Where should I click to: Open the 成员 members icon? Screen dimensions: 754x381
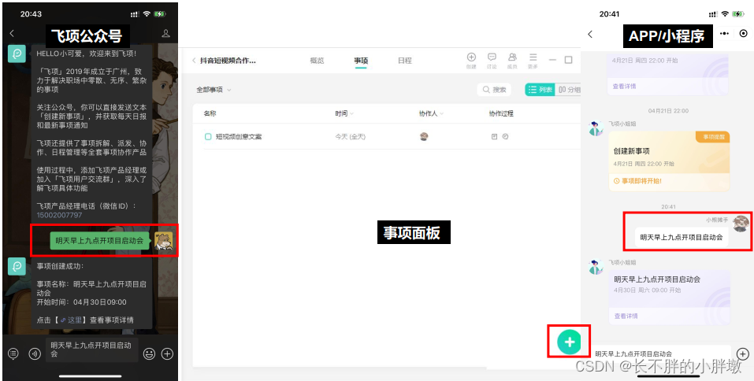(x=513, y=61)
